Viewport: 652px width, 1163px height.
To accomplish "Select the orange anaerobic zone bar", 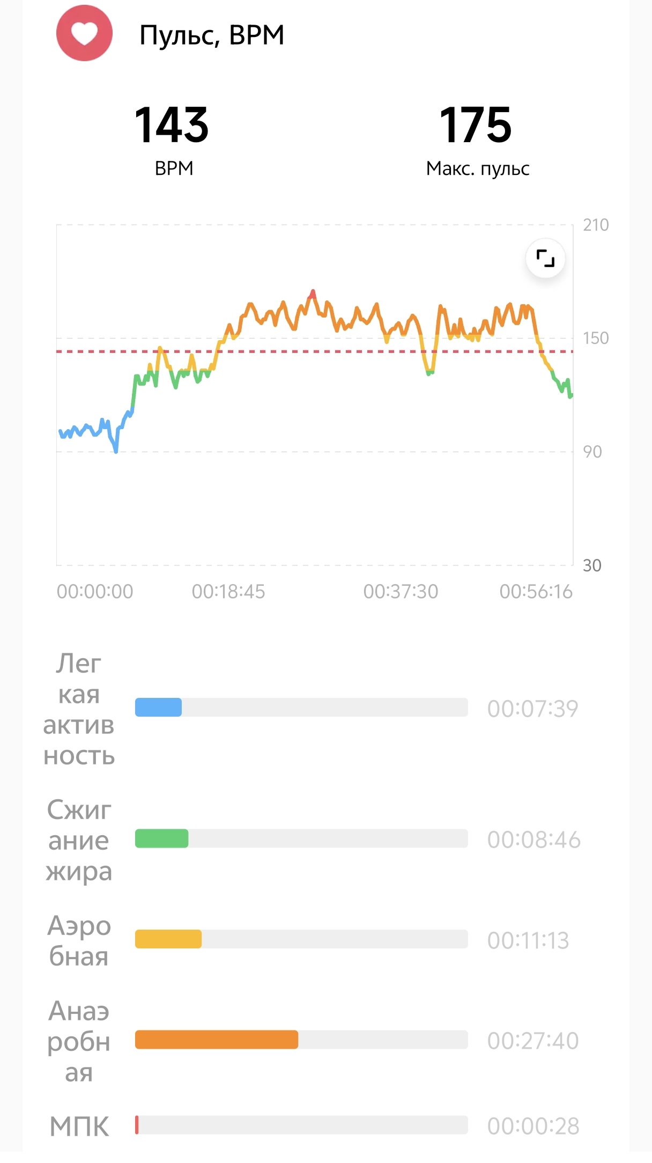I will click(x=301, y=1040).
